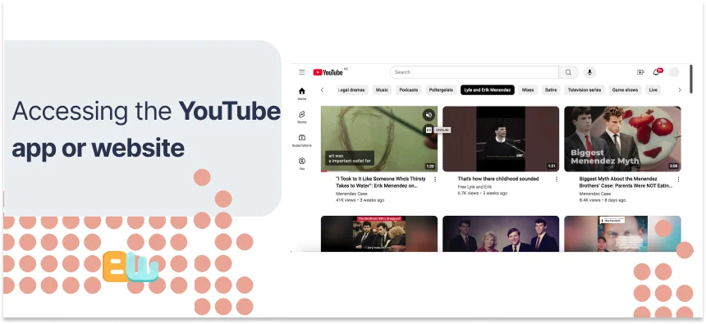Screen dimensions: 706x324
Task: Open the family portrait video thumbnail
Action: (x=501, y=234)
